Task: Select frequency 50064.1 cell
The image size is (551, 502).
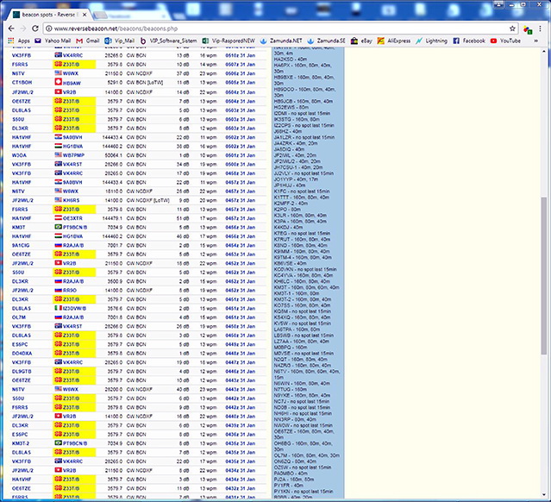Action: (x=114, y=155)
